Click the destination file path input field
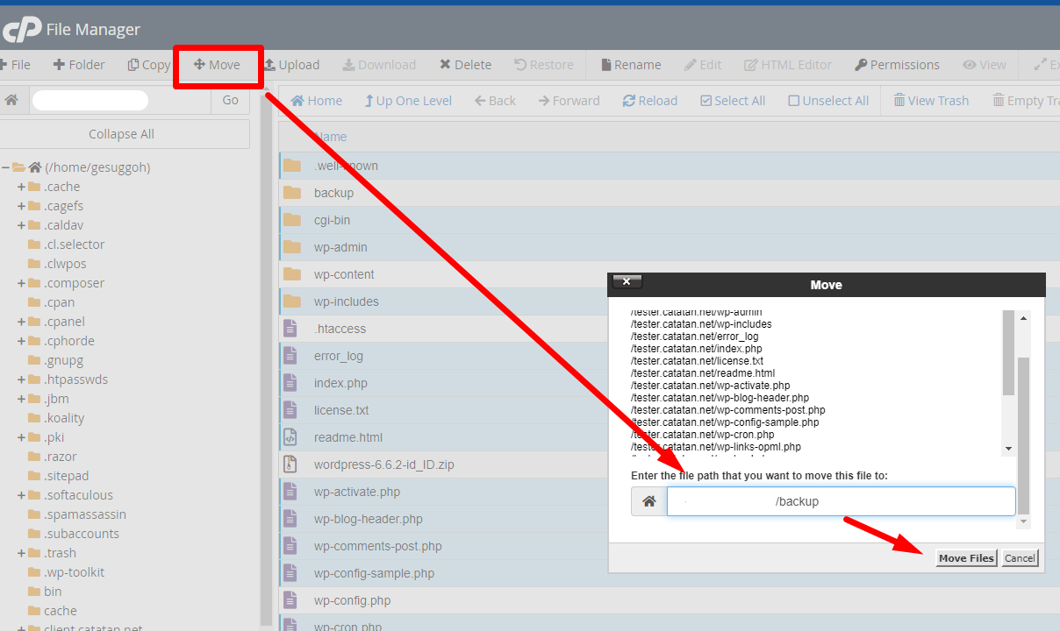This screenshot has width=1060, height=631. pyautogui.click(x=841, y=501)
